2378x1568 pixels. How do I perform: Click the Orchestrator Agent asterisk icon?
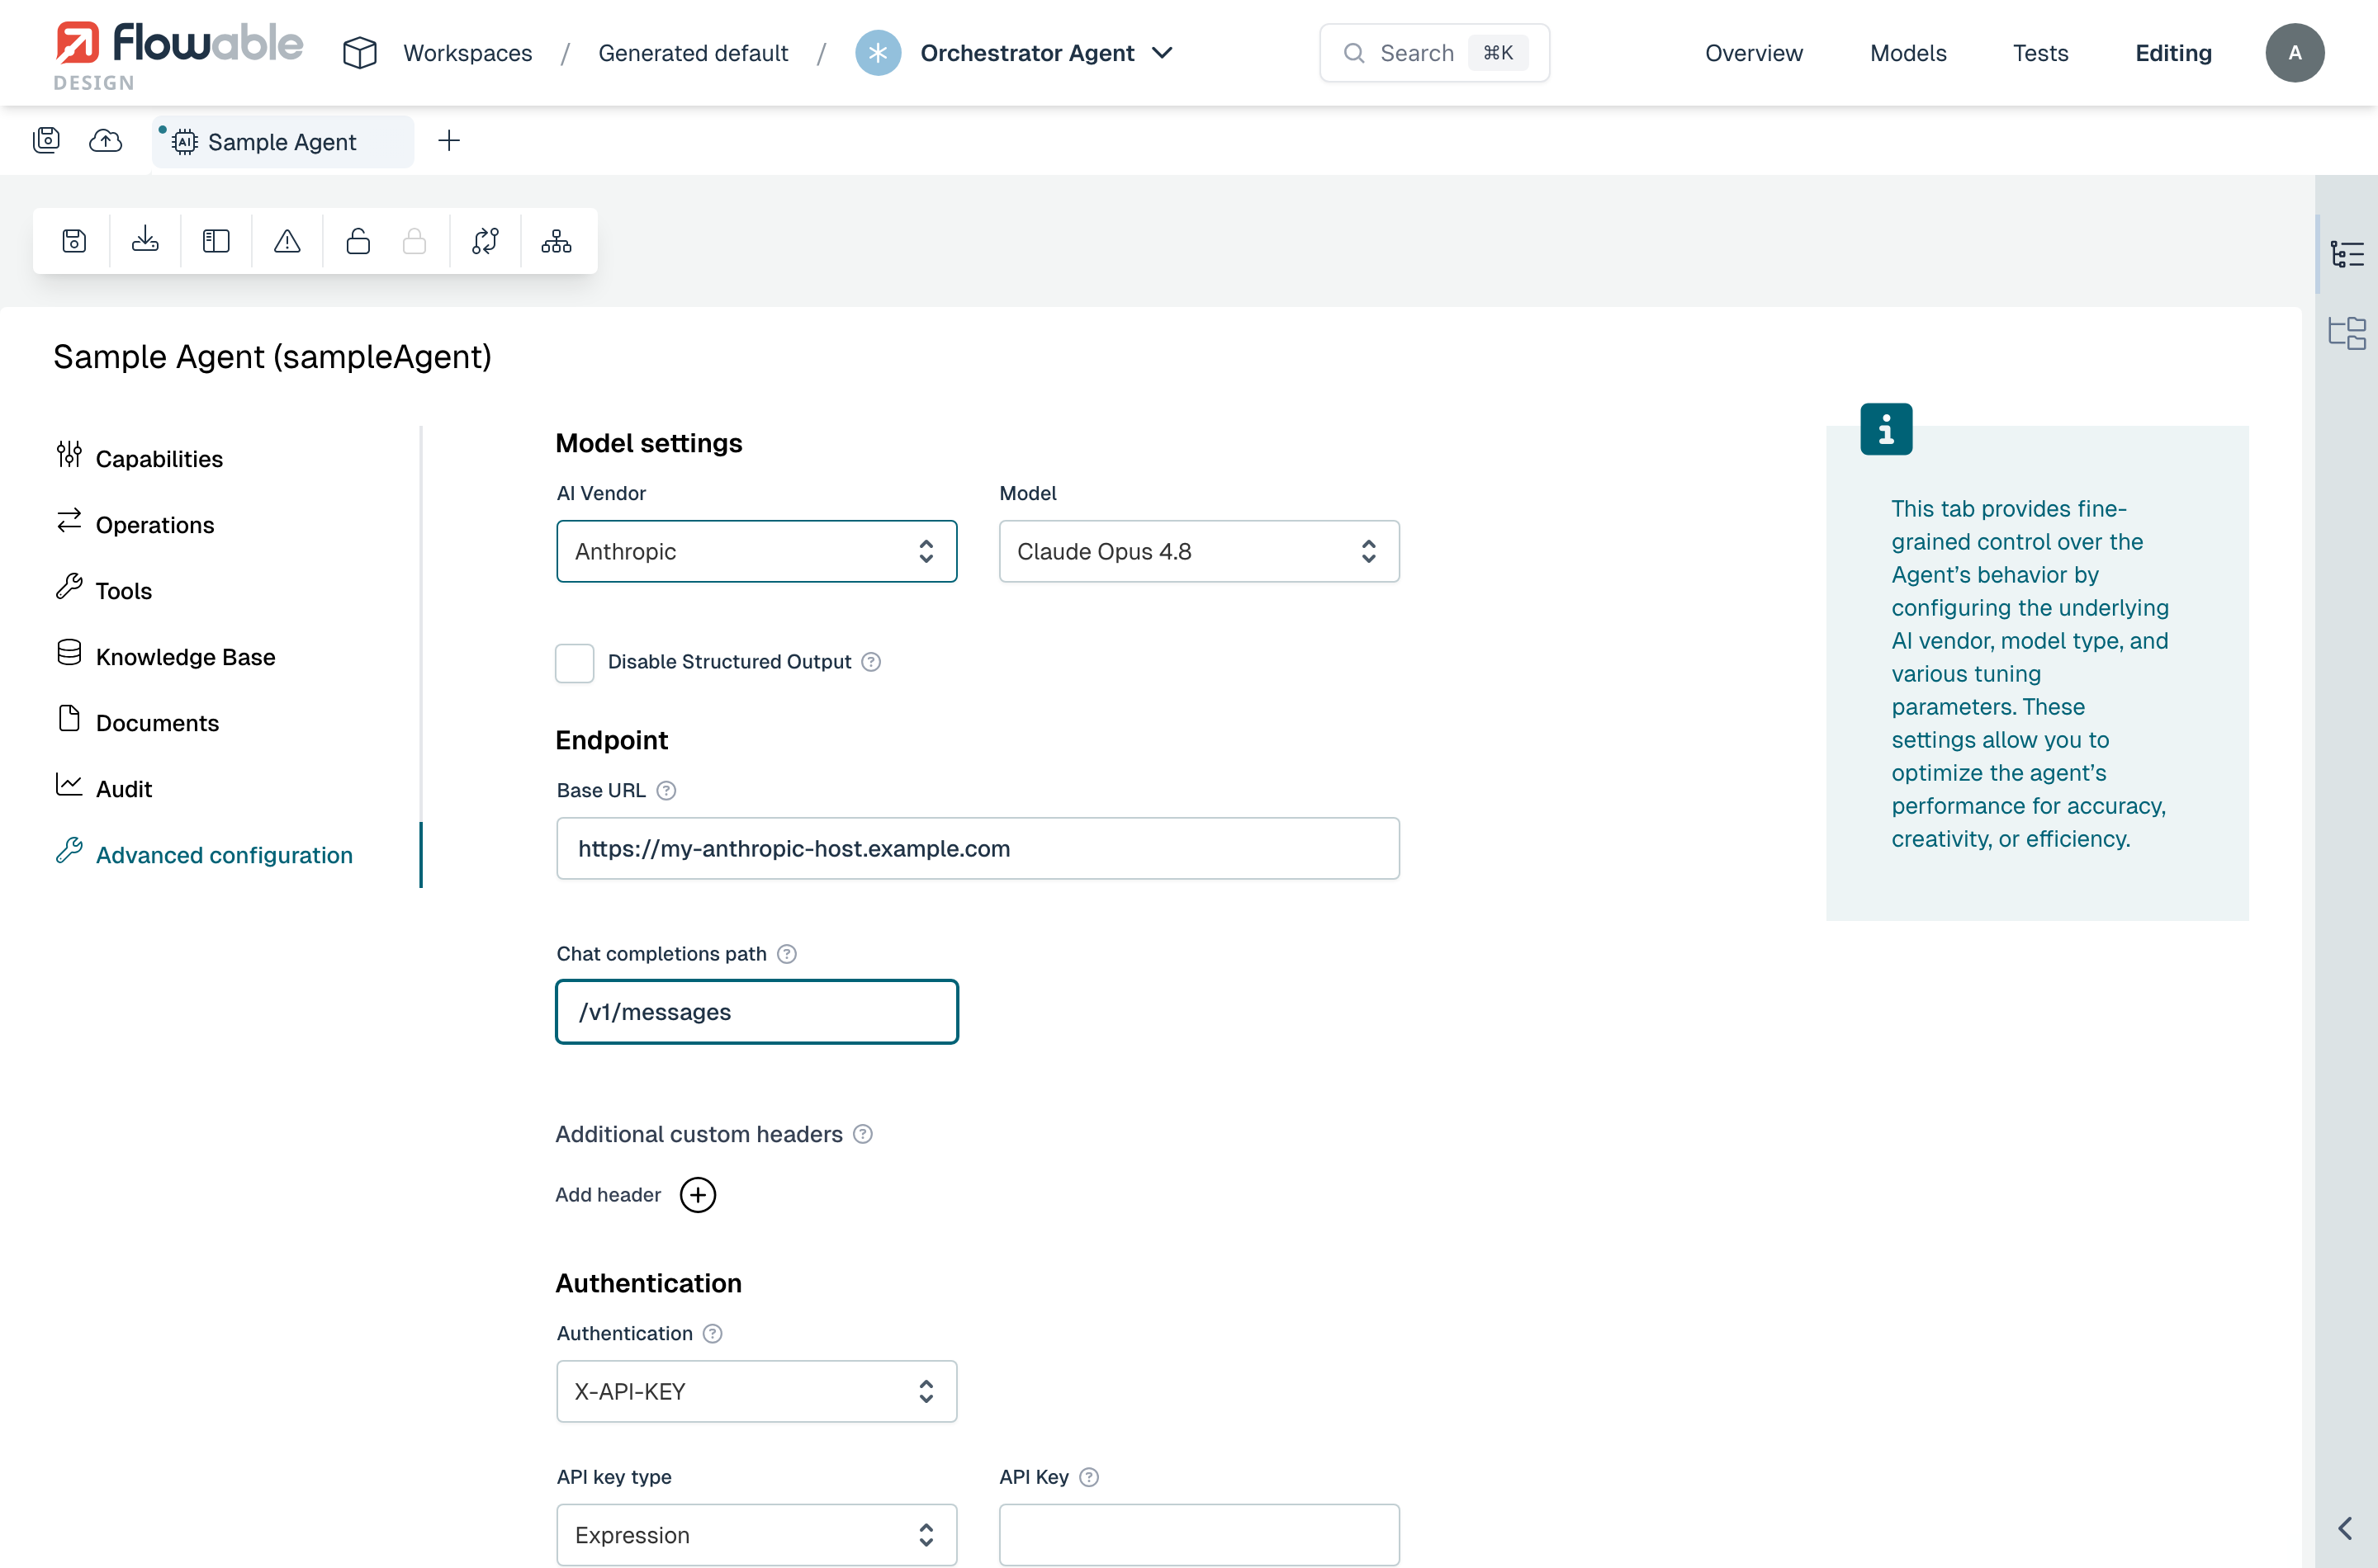click(x=878, y=53)
